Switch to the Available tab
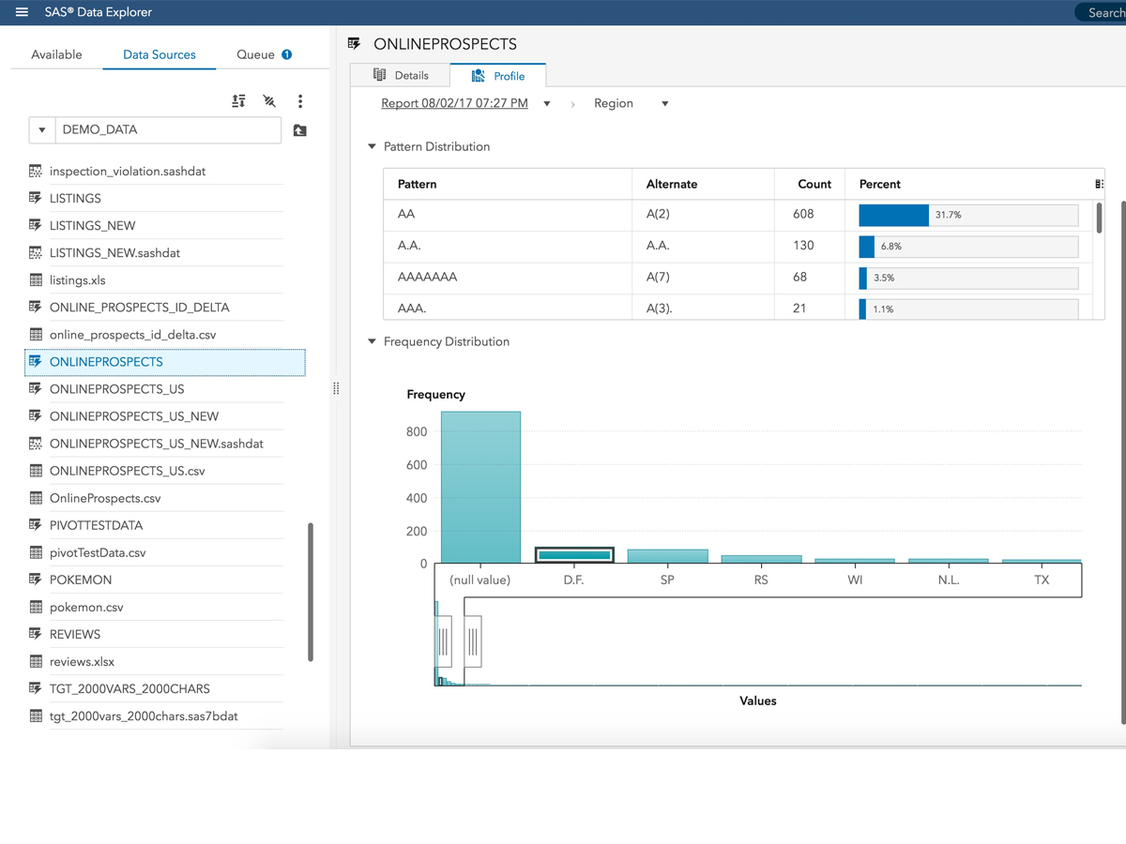The image size is (1126, 844). point(56,54)
